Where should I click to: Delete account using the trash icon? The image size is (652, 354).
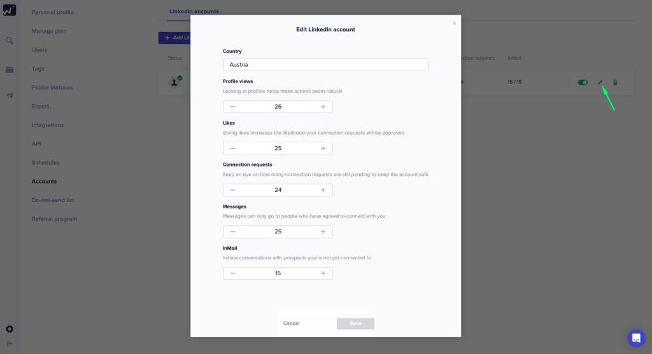(615, 83)
